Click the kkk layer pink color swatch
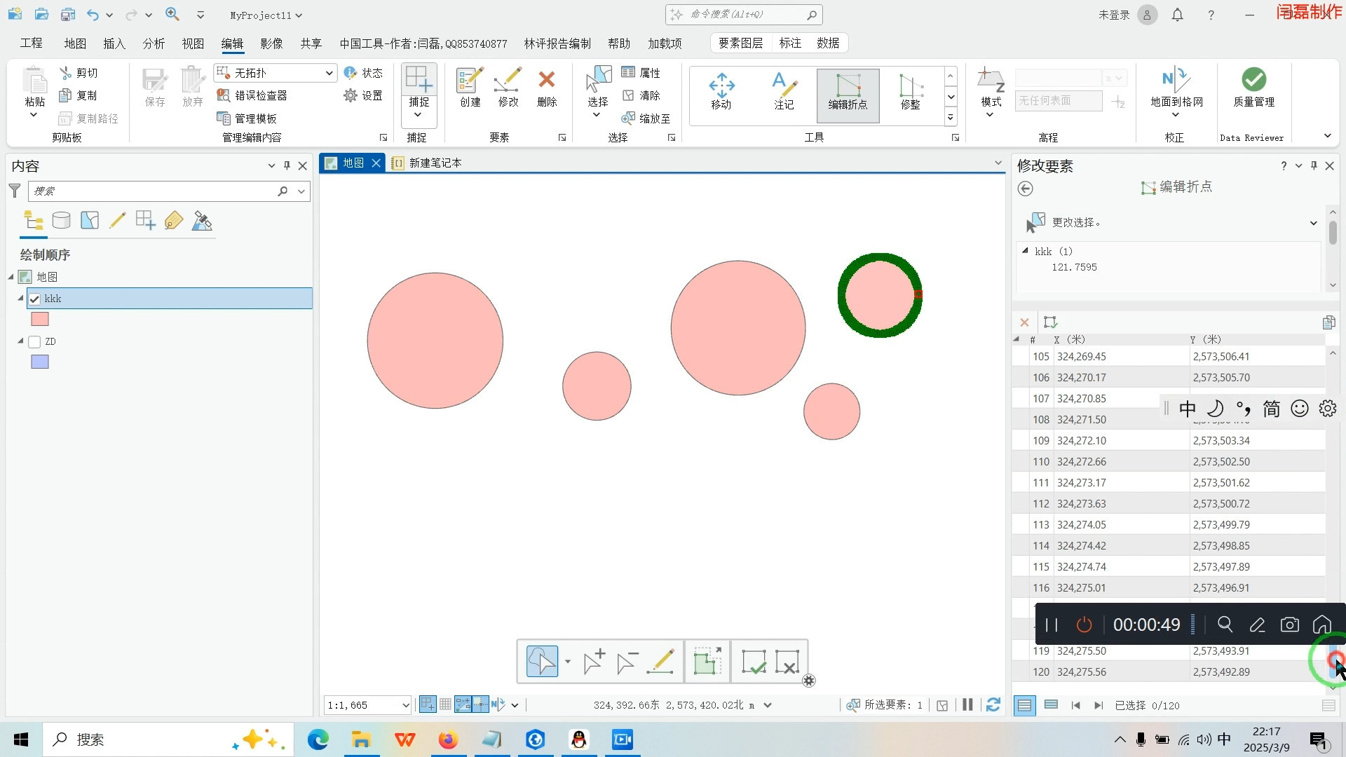1346x757 pixels. [x=40, y=320]
